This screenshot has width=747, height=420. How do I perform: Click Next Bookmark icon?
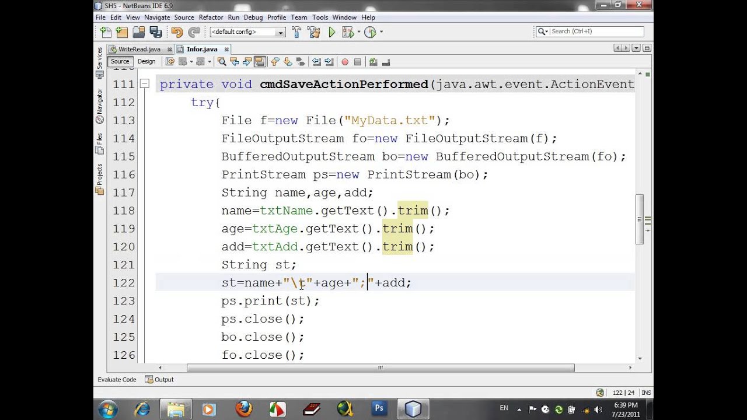coord(288,61)
